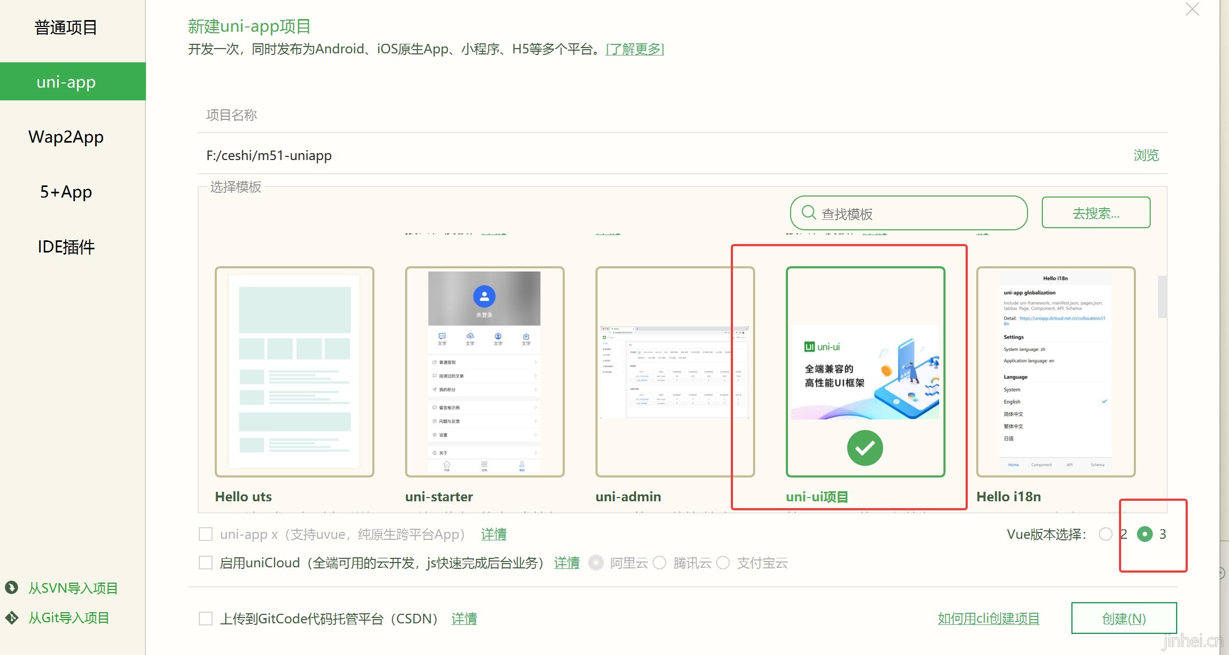Enable the uni-app x checkbox
Image resolution: width=1229 pixels, height=655 pixels.
(x=206, y=534)
